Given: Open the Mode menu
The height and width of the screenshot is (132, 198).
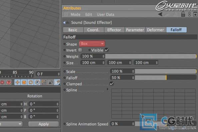Looking at the screenshot, I should pos(76,14).
